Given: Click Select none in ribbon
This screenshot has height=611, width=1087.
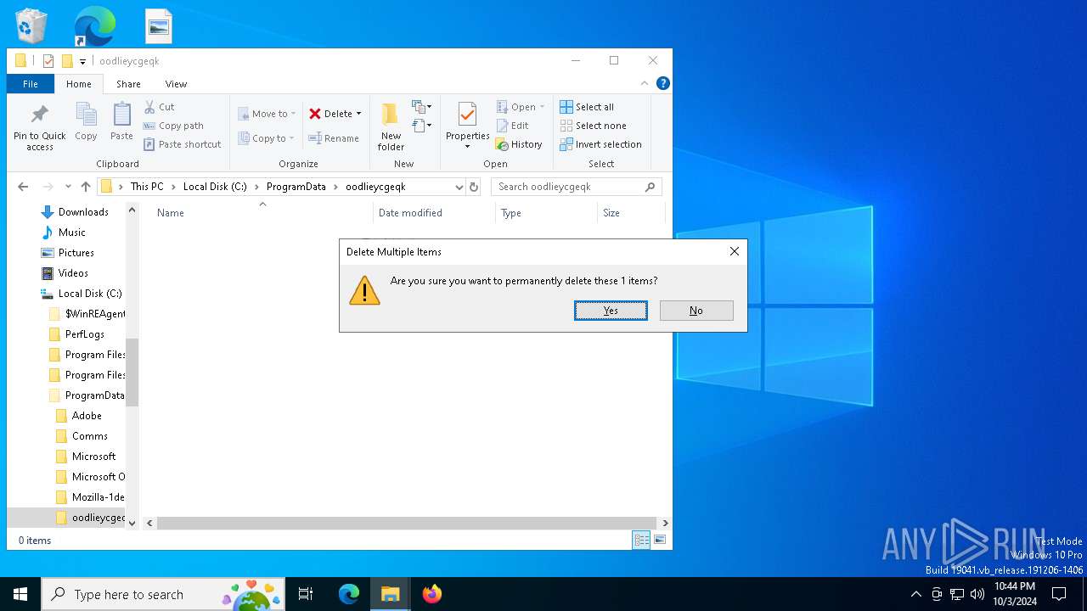Looking at the screenshot, I should 593,126.
